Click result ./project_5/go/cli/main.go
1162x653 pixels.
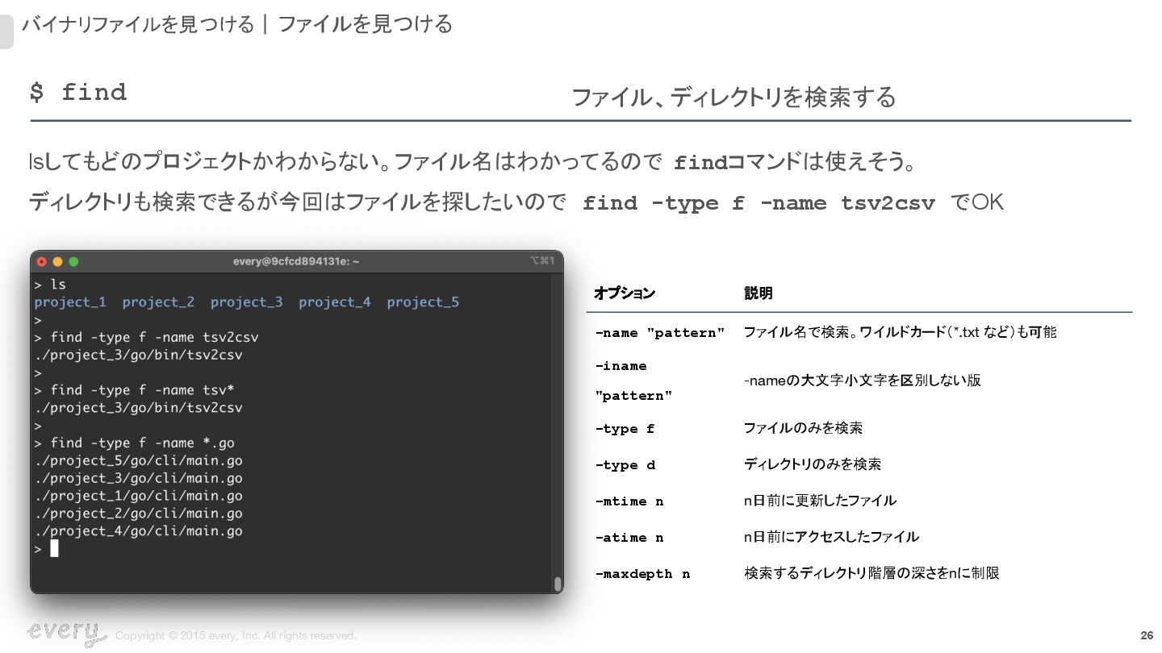[x=138, y=461]
